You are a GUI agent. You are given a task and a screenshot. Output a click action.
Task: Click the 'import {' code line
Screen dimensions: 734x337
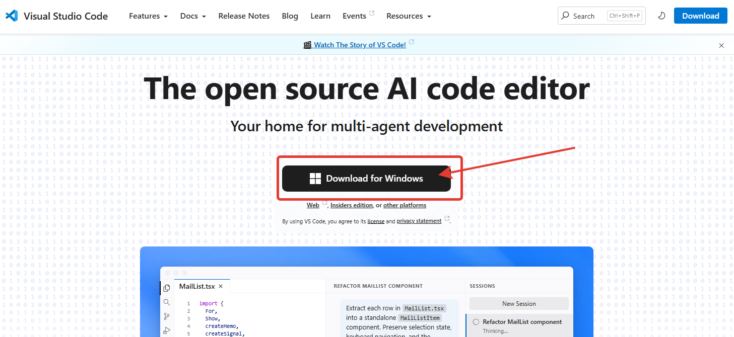211,304
